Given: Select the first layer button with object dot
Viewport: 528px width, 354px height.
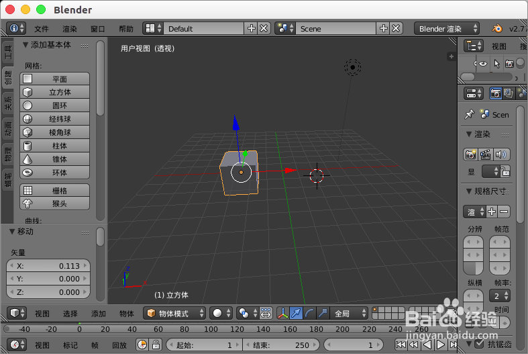Looking at the screenshot, I should (376, 310).
